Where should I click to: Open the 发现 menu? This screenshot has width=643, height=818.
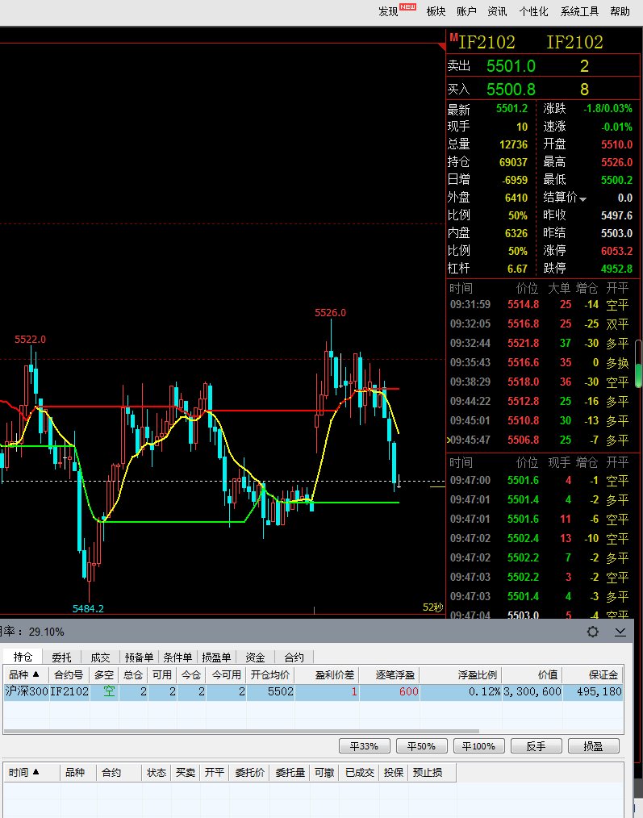coord(388,11)
